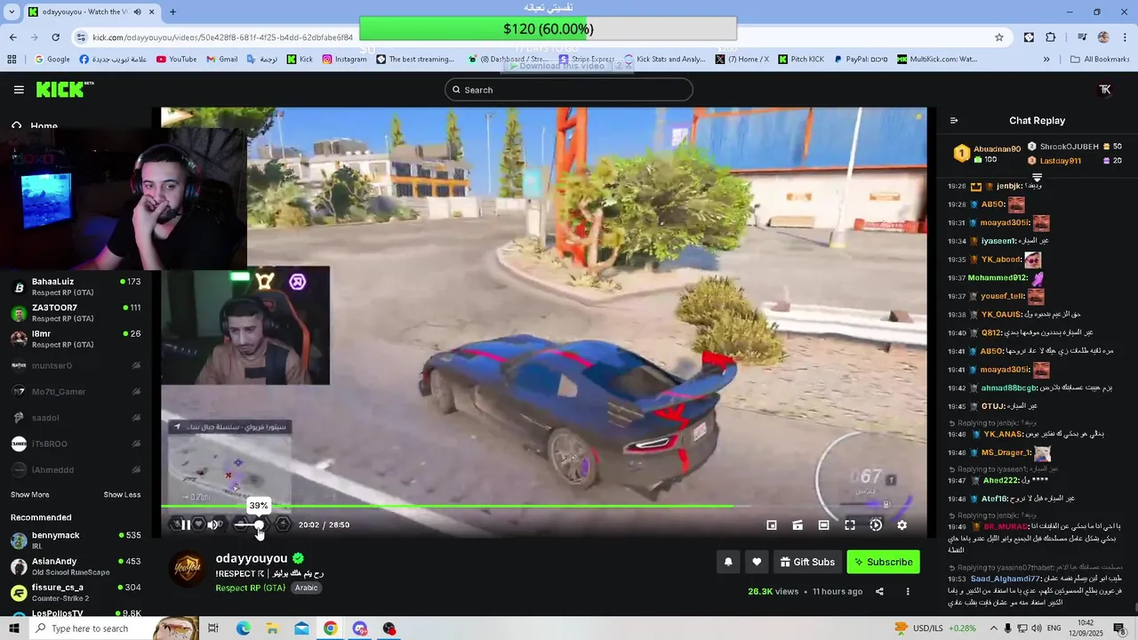Click the Gift Subs button

coord(807,562)
